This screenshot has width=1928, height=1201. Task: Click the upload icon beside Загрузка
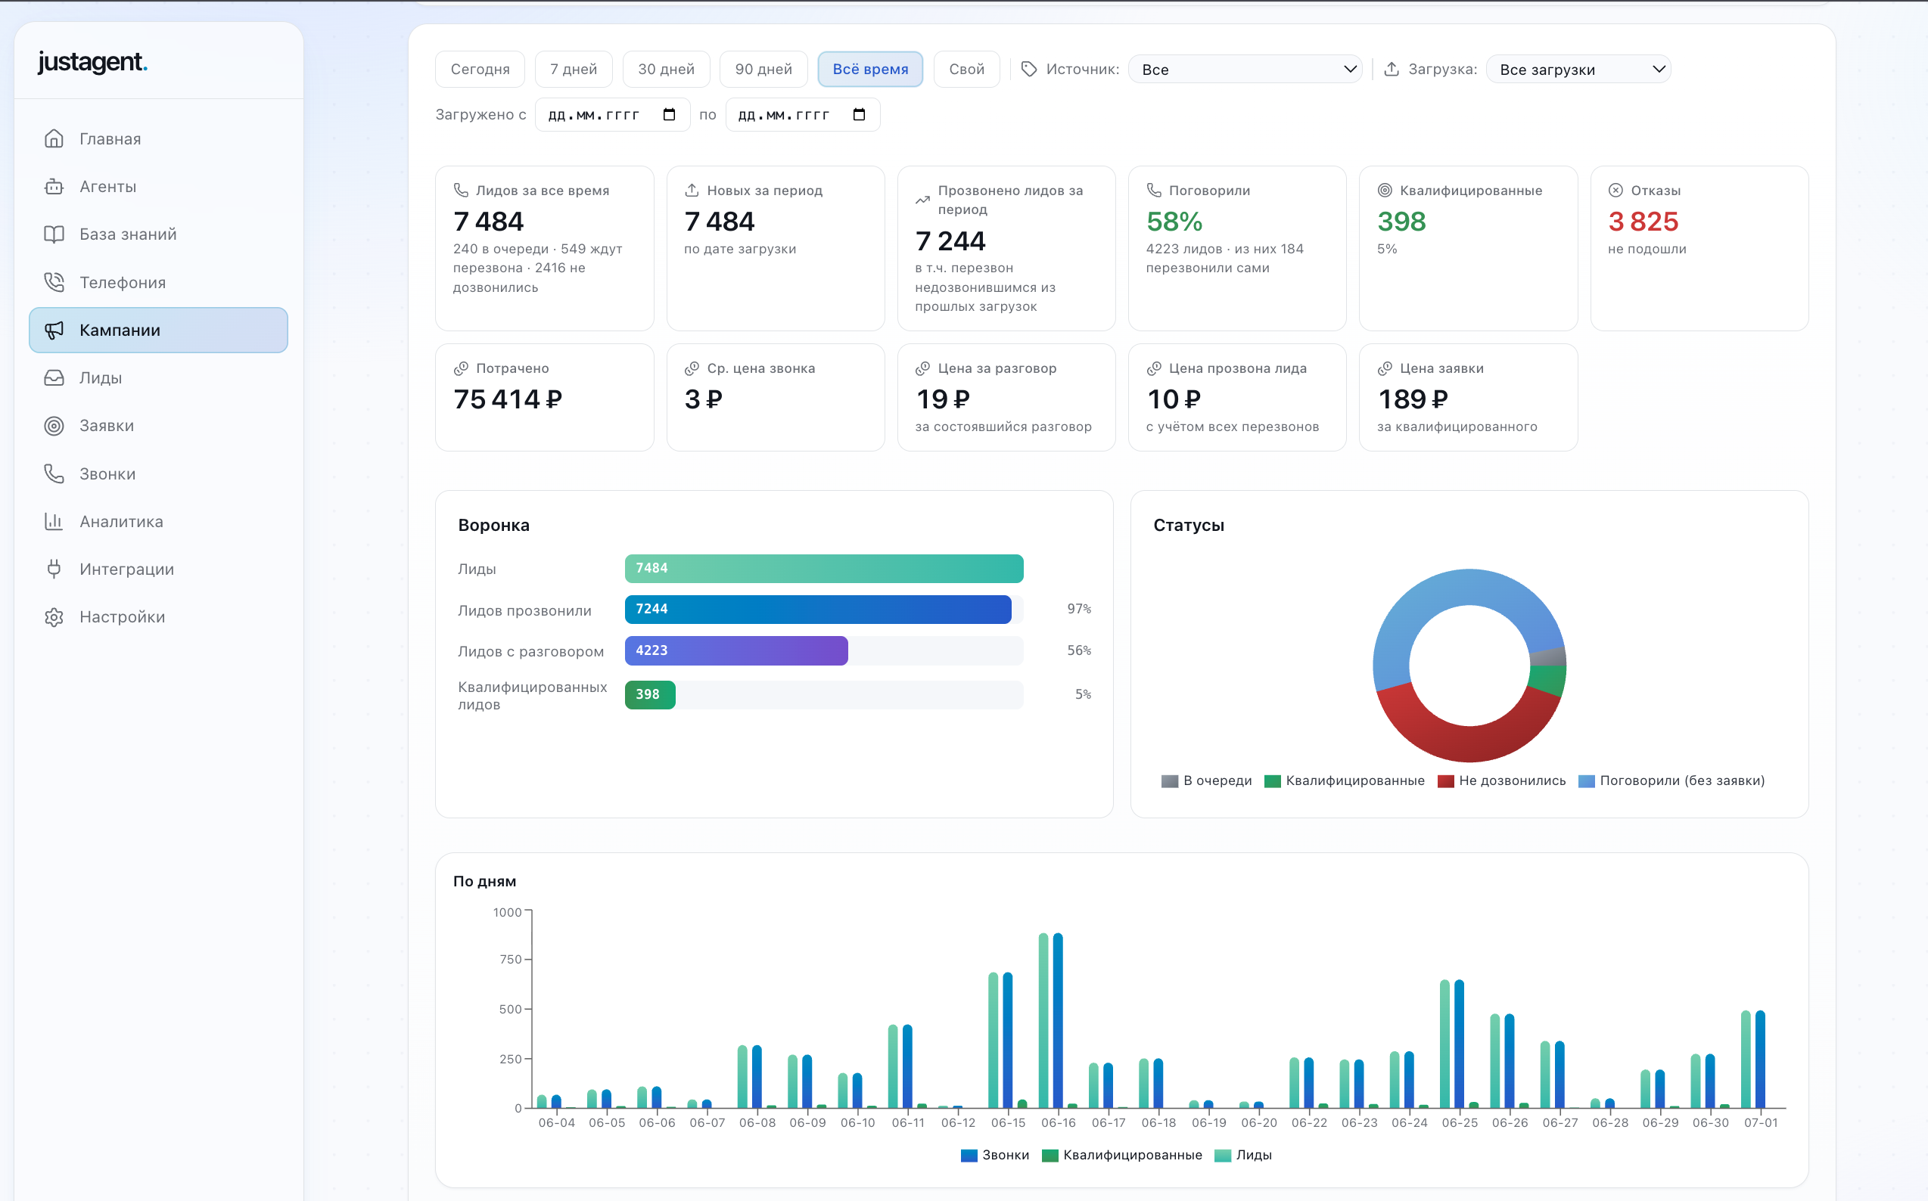1392,69
